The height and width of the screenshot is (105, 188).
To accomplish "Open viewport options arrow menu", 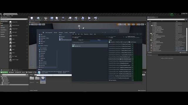I will [x=30, y=24].
